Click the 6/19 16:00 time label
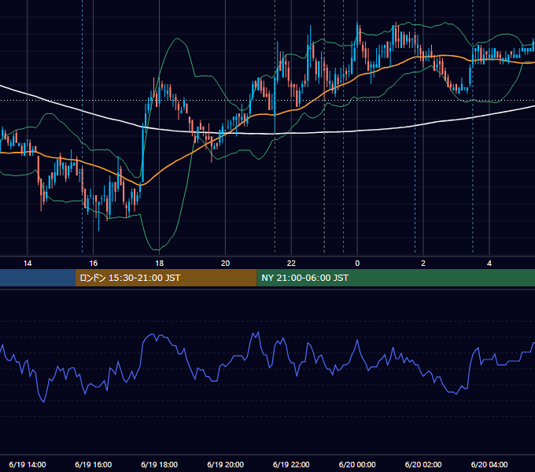The width and height of the screenshot is (535, 472). point(93,464)
